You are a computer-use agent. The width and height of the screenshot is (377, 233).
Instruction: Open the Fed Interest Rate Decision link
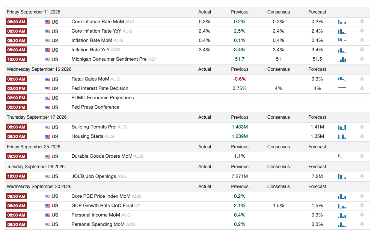point(100,88)
